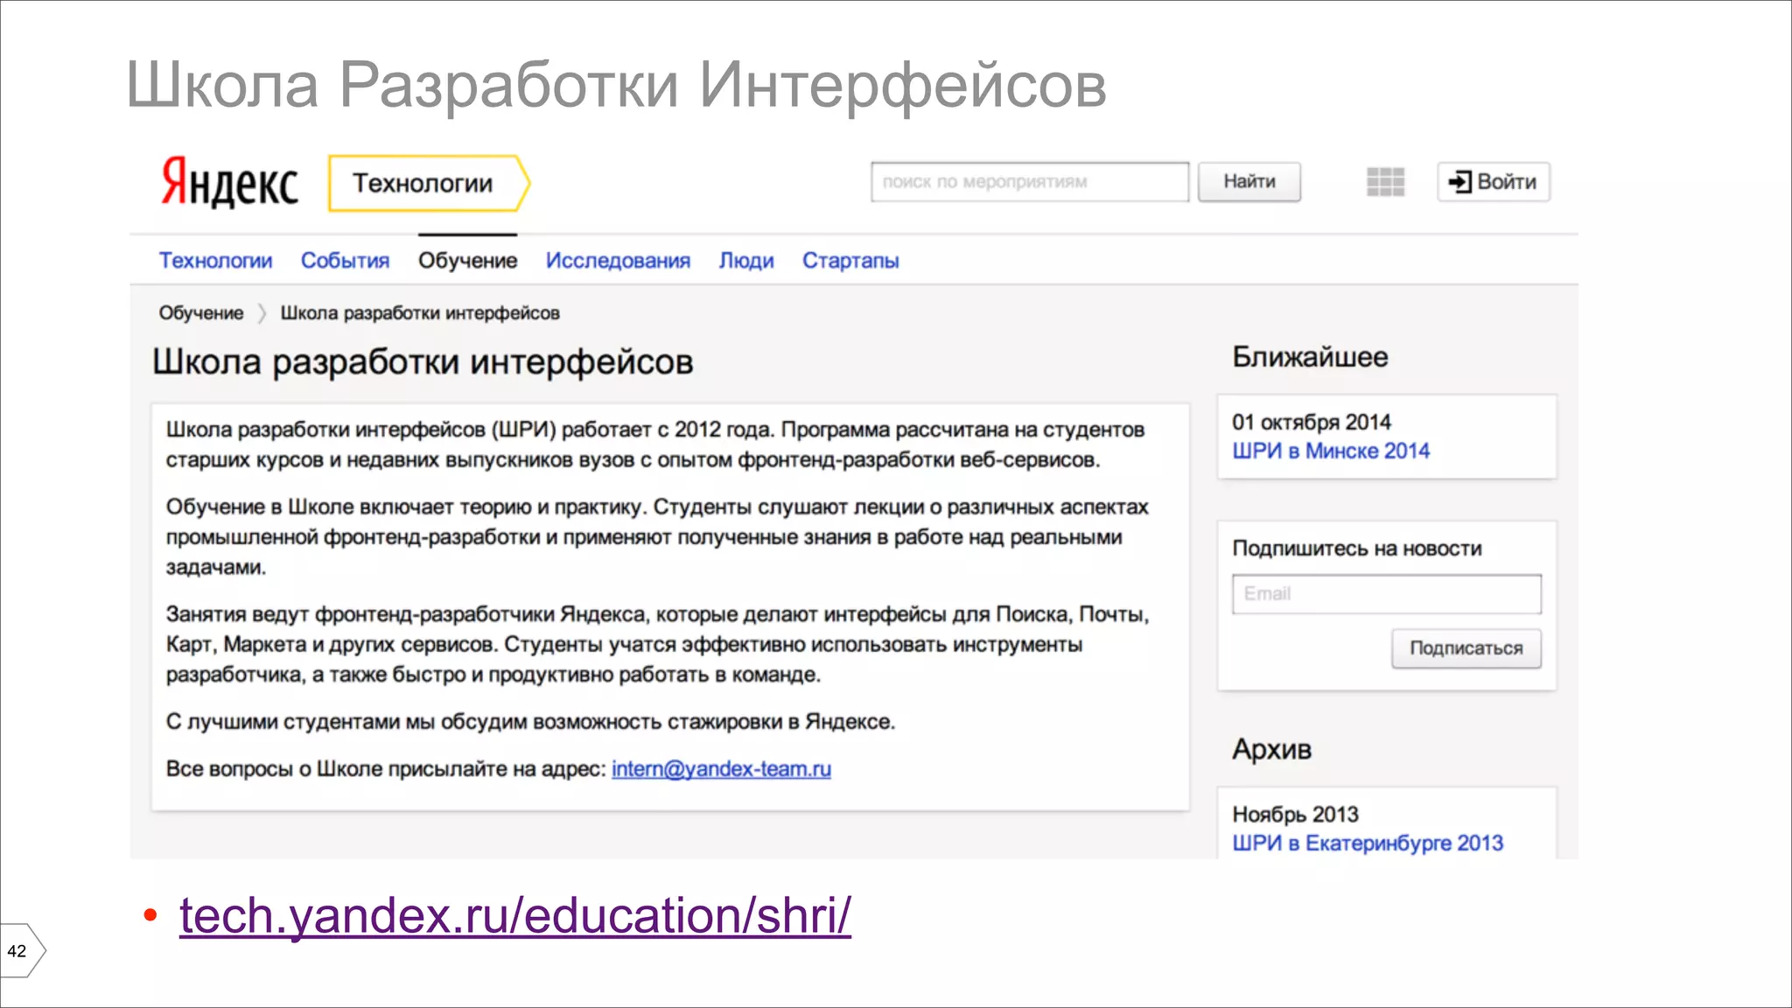1792x1008 pixels.
Task: Click the Подпишитесь на новости label
Action: [x=1357, y=549]
